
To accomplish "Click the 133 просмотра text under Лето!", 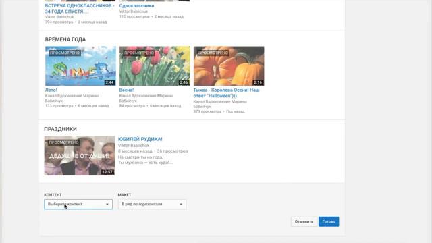I will pyautogui.click(x=59, y=106).
